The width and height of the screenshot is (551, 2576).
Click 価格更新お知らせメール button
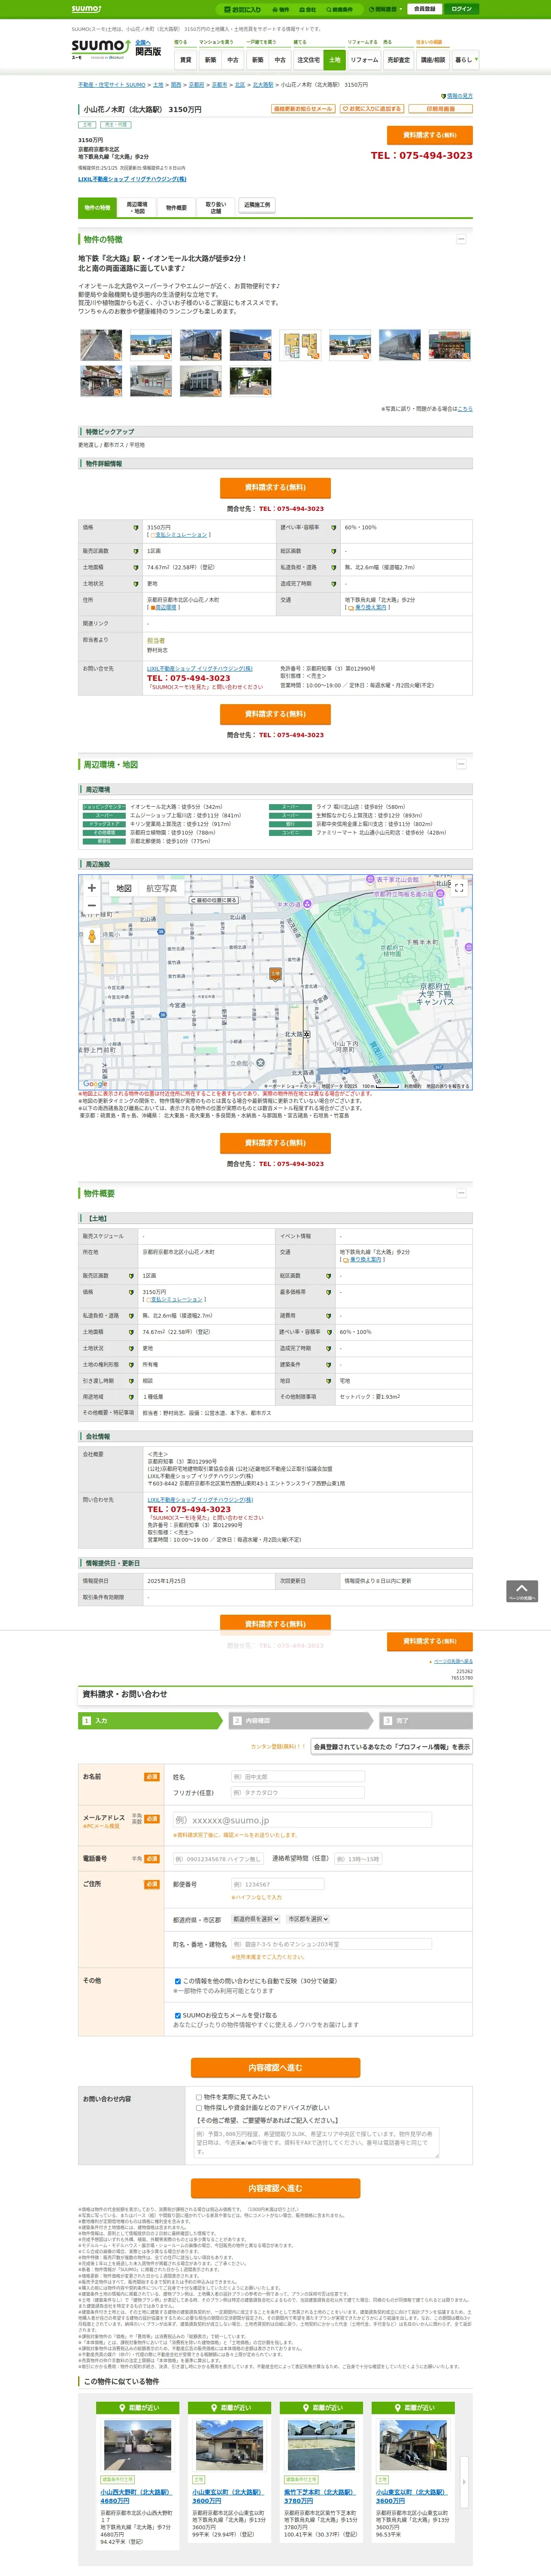(x=303, y=109)
